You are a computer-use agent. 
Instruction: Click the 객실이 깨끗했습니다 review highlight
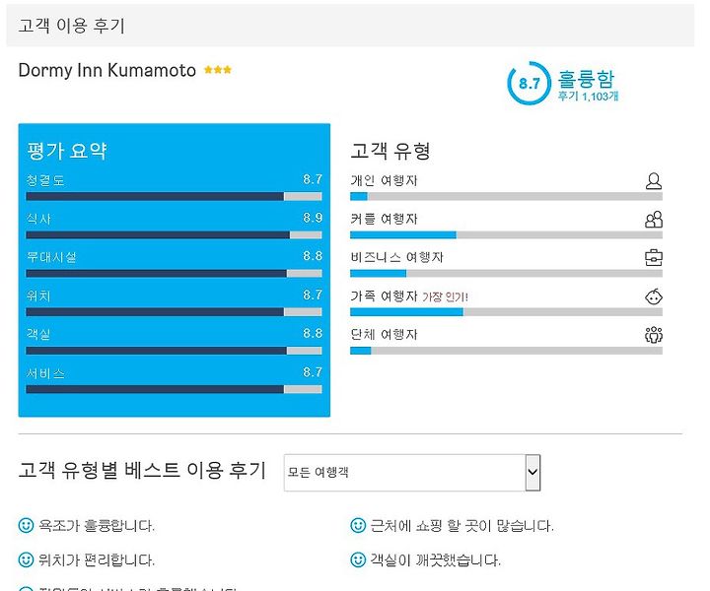(x=435, y=560)
